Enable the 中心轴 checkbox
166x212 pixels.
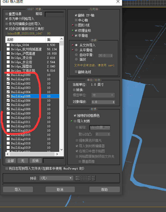76,20
